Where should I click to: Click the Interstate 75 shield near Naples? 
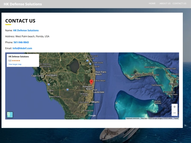coord(49,84)
